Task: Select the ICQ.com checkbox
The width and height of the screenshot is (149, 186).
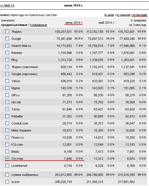Action: [7, 145]
